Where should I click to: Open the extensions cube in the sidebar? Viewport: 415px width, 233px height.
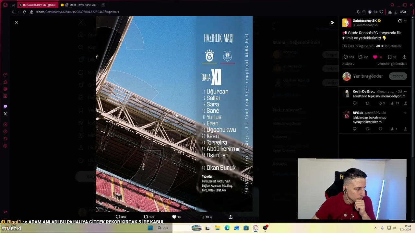click(x=5, y=139)
